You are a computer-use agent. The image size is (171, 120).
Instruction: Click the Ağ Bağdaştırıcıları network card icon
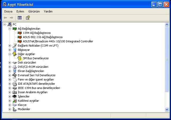click(15, 29)
